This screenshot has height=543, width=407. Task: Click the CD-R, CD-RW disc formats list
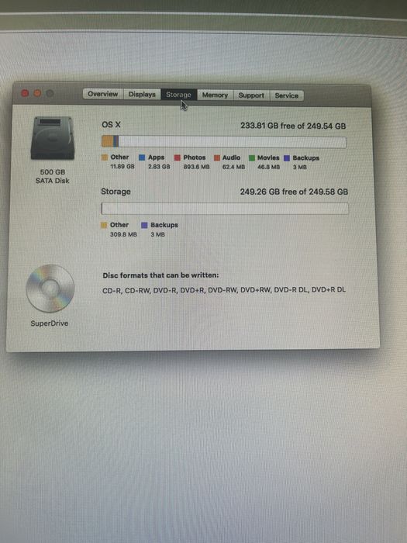(224, 290)
